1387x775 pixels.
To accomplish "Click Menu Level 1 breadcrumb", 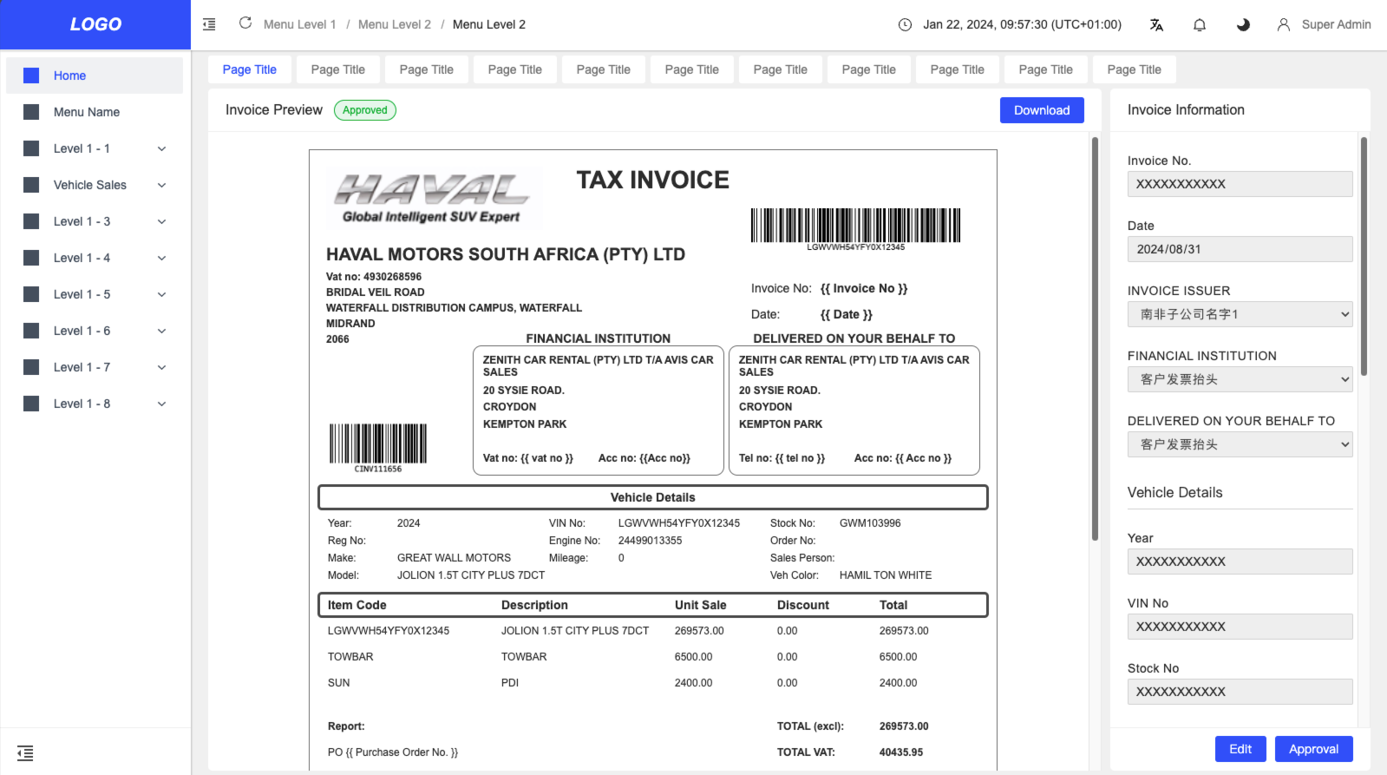I will tap(299, 24).
